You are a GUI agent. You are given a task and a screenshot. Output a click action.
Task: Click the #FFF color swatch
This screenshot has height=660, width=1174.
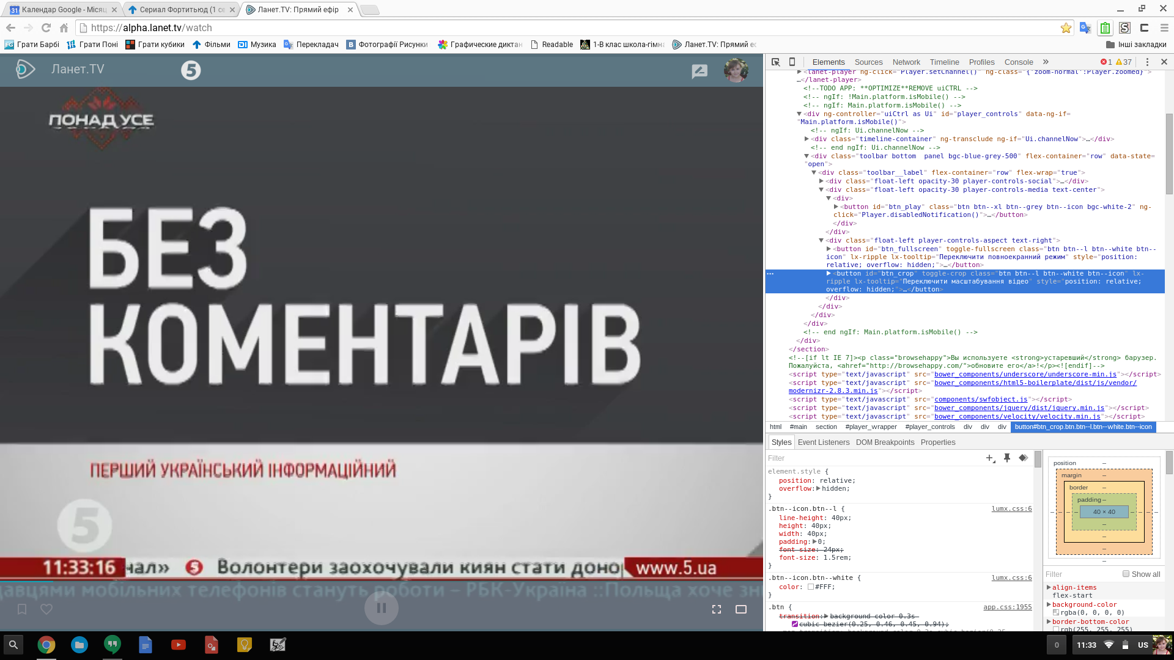pos(811,587)
